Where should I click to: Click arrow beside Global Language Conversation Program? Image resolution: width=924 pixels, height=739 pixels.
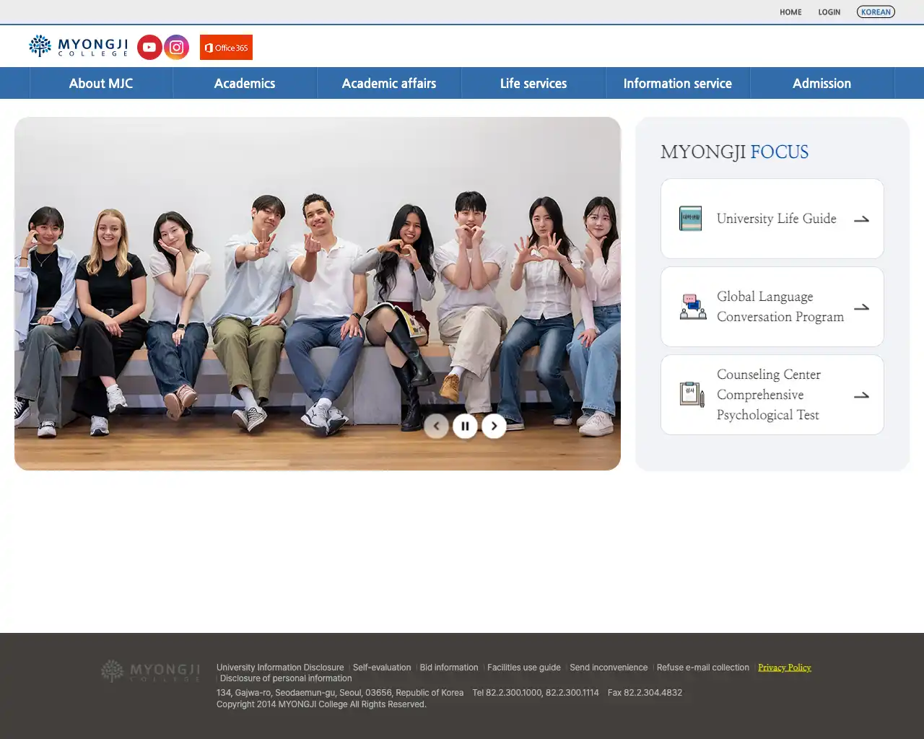[x=861, y=307]
